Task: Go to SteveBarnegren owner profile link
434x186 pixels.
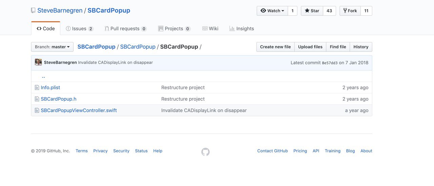Action: pyautogui.click(x=60, y=10)
